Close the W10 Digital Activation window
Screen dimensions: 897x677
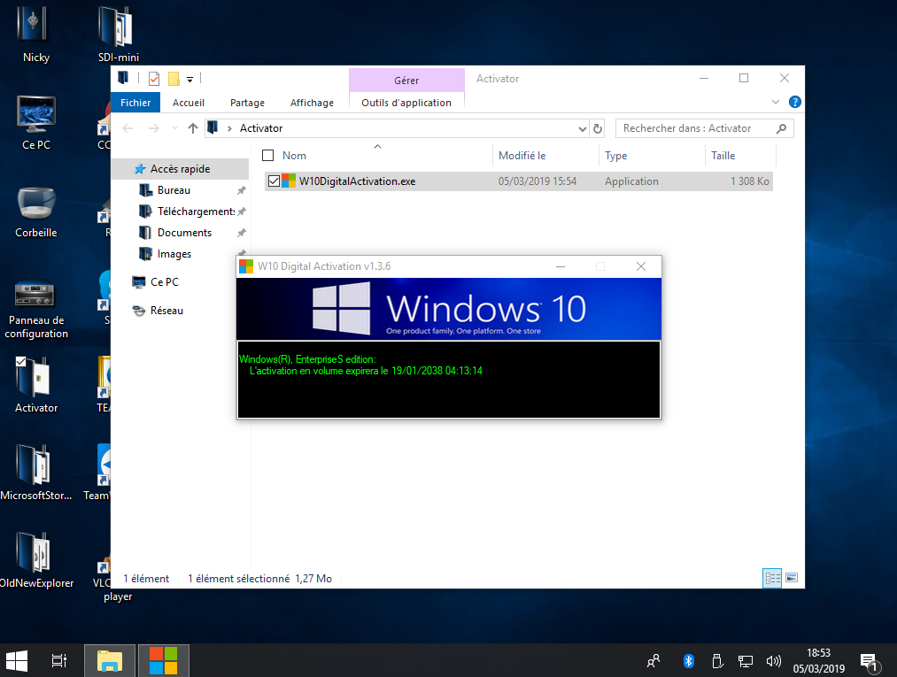[x=641, y=266]
